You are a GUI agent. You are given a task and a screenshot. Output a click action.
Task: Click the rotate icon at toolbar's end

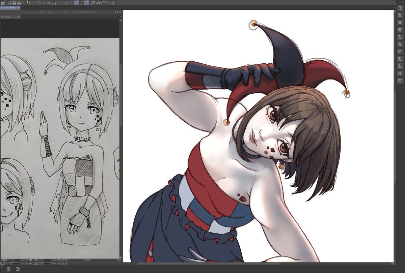click(112, 3)
